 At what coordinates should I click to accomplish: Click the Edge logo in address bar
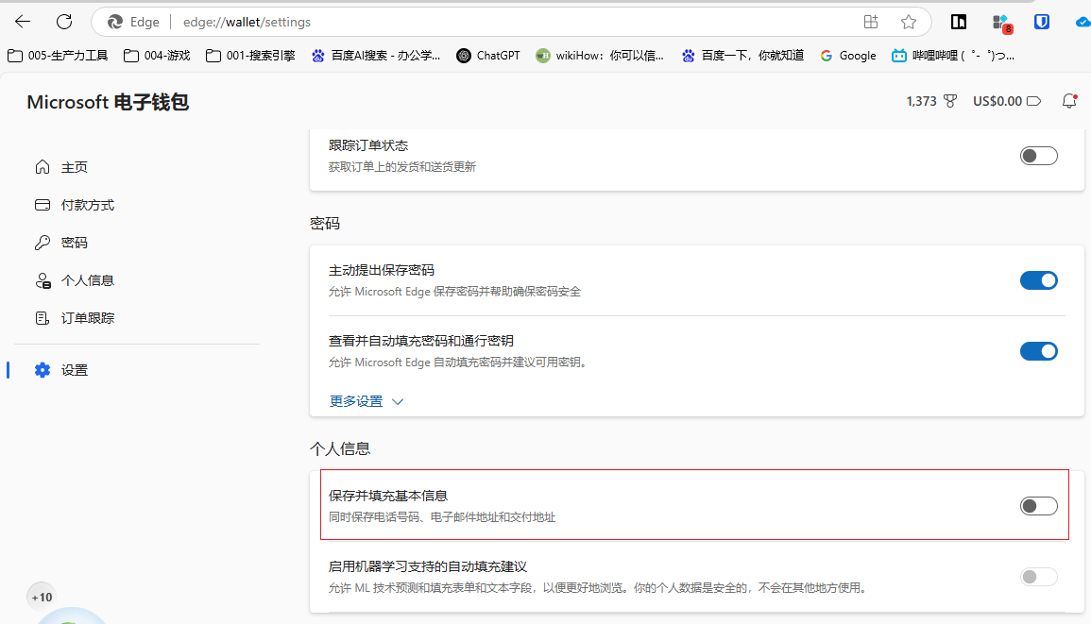coord(115,23)
